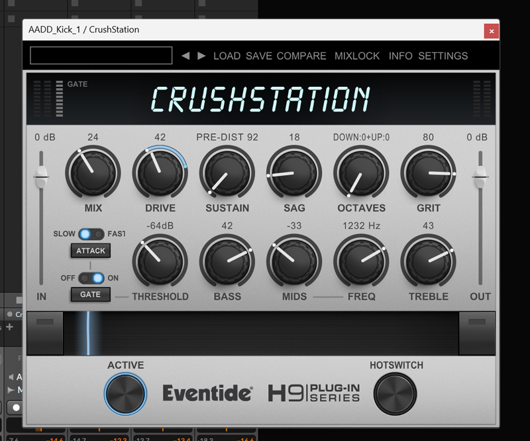The image size is (530, 441).
Task: Click the MIX knob
Action: pyautogui.click(x=93, y=172)
